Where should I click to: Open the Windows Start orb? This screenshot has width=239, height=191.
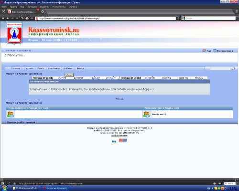(x=4, y=188)
